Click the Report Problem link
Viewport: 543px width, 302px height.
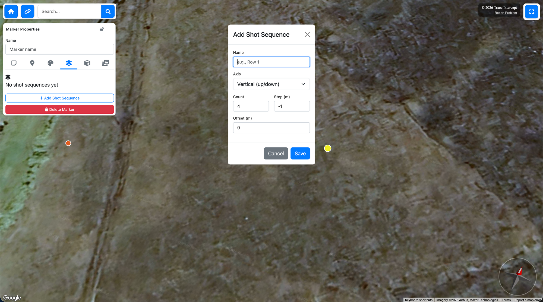(x=506, y=13)
